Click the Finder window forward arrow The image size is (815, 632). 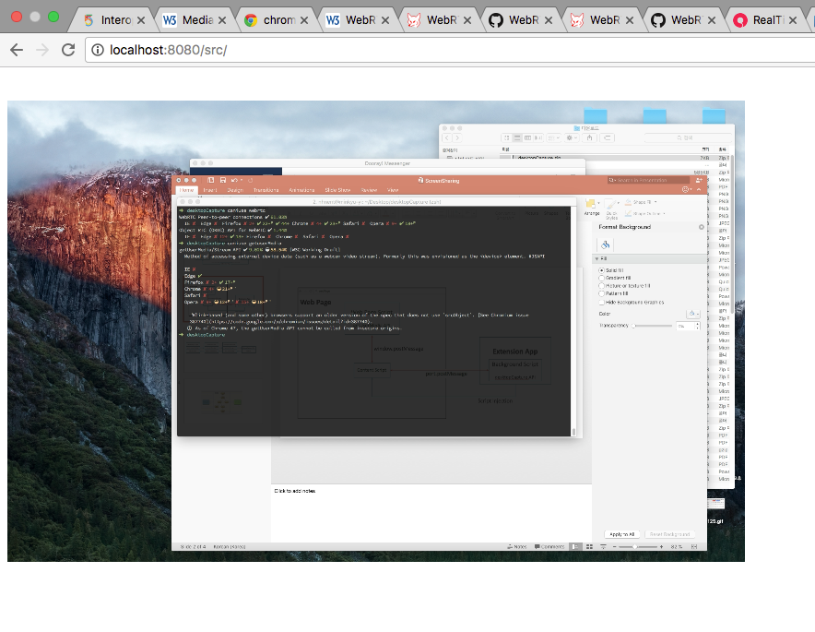pyautogui.click(x=457, y=137)
